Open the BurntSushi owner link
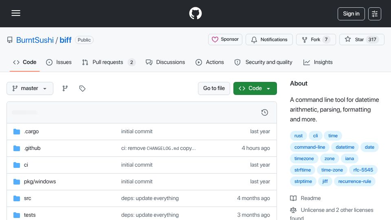 click(35, 40)
